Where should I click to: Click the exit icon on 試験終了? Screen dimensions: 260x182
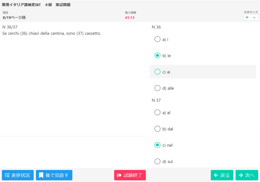[119, 175]
